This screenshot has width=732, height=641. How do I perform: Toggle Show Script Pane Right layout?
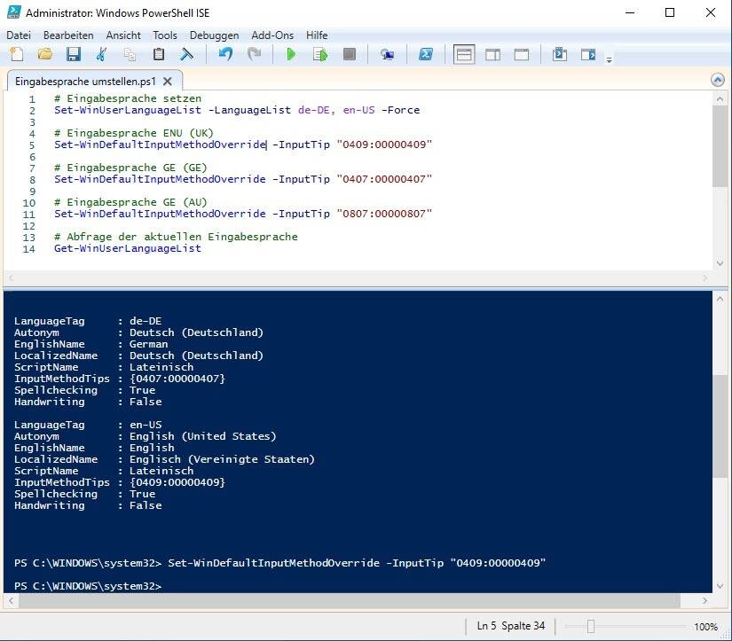492,55
